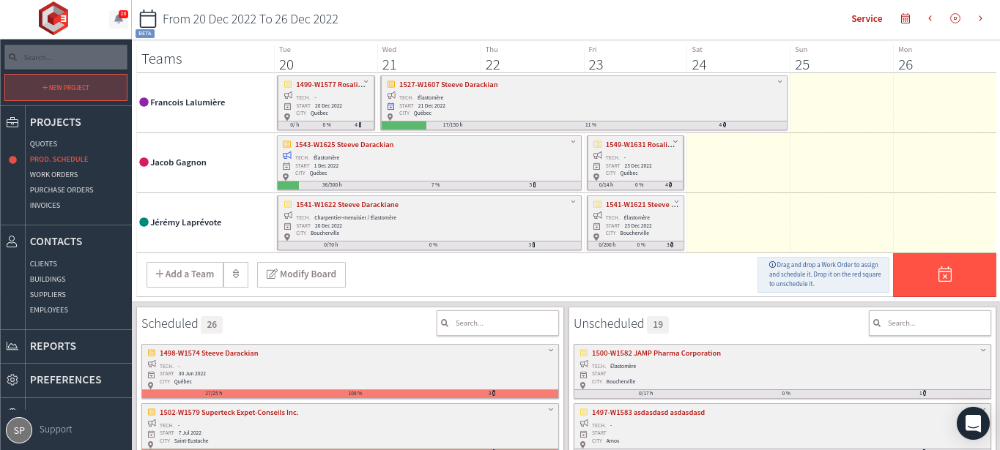
Task: Click the blue megaphone icon on card 1543-W1625
Action: [287, 156]
